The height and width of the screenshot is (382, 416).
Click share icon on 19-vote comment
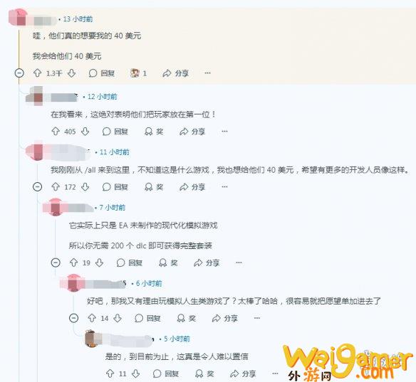coord(198,262)
